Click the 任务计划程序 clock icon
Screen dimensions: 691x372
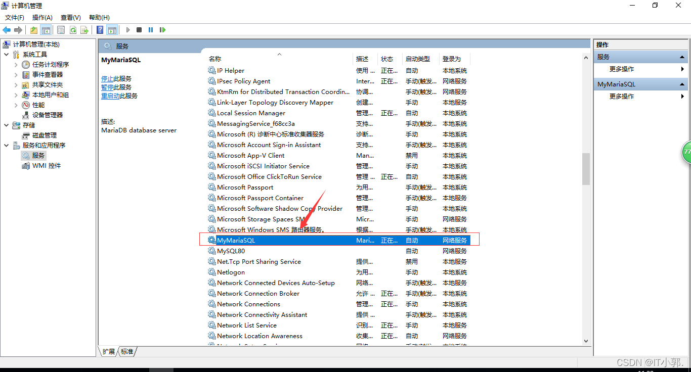pos(26,65)
